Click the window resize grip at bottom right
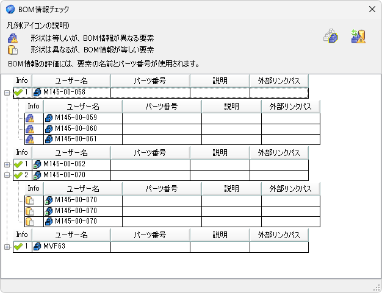This screenshot has height=293, width=382. tap(377, 288)
